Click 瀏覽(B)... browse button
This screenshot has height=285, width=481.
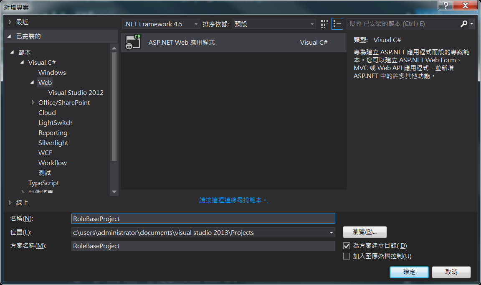(365, 232)
